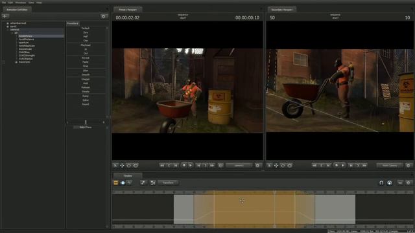This screenshot has width=415, height=233.
Task: Switch timeline to Graph Editor mode
Action: tap(130, 183)
